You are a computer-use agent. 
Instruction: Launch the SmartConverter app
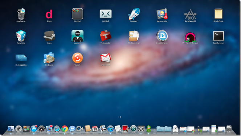point(162,36)
